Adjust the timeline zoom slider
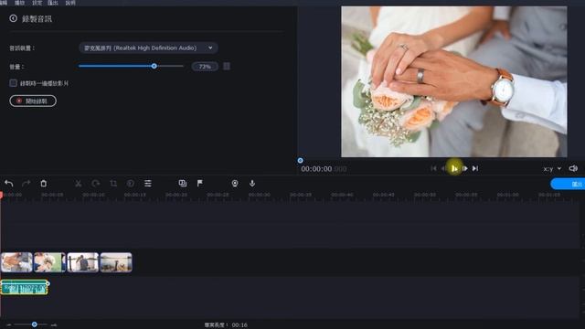Image resolution: width=585 pixels, height=329 pixels. point(34,324)
